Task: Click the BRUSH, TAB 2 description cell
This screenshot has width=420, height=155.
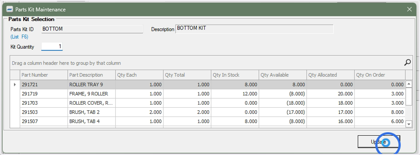Action: [92, 112]
